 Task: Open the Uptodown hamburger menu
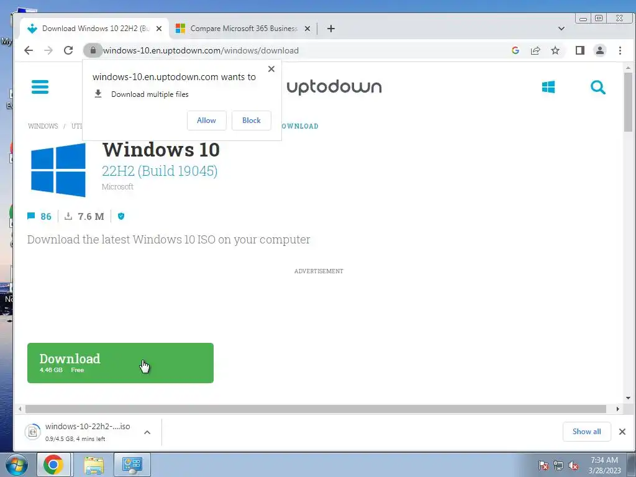(40, 87)
